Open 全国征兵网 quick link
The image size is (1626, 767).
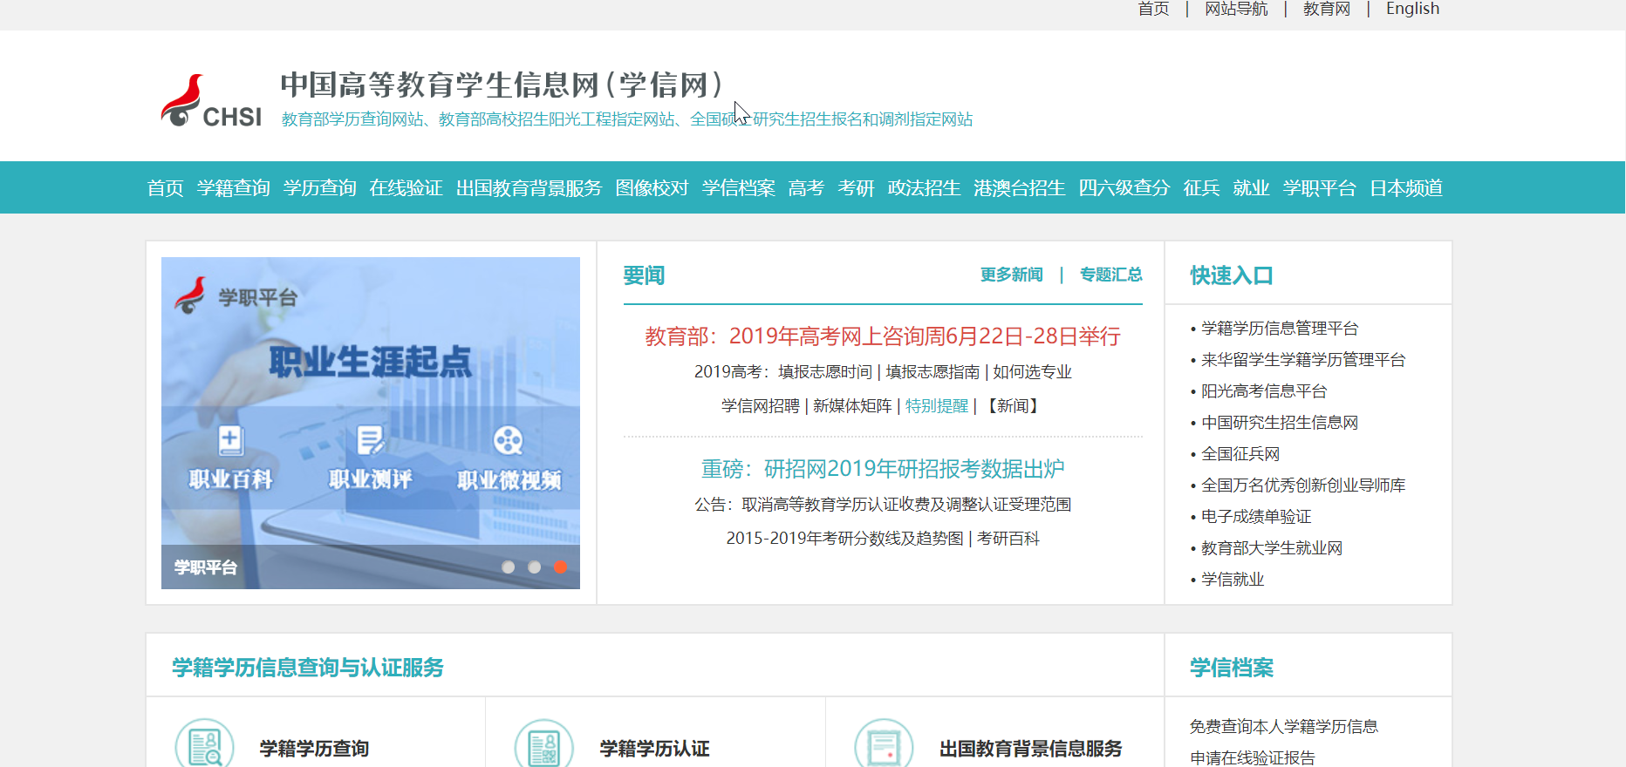point(1240,454)
